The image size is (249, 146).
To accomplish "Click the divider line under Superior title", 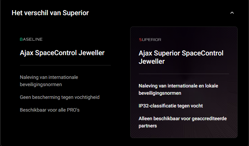I will click(184, 74).
